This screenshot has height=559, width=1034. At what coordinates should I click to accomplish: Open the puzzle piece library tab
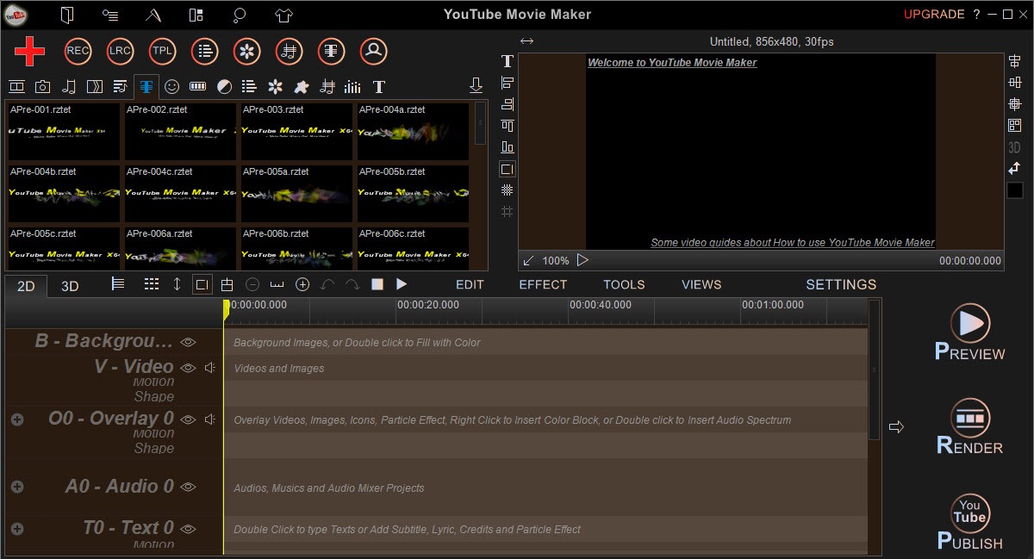(302, 86)
